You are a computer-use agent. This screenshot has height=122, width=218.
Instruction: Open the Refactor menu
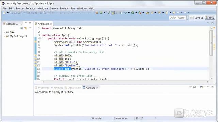pyautogui.click(x=30, y=8)
